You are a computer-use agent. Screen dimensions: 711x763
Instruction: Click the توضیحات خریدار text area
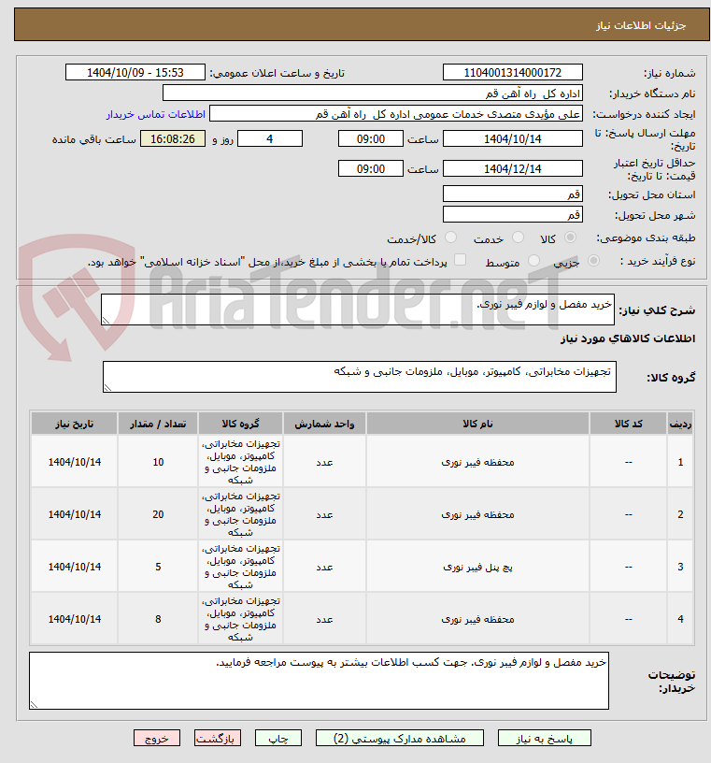(319, 681)
